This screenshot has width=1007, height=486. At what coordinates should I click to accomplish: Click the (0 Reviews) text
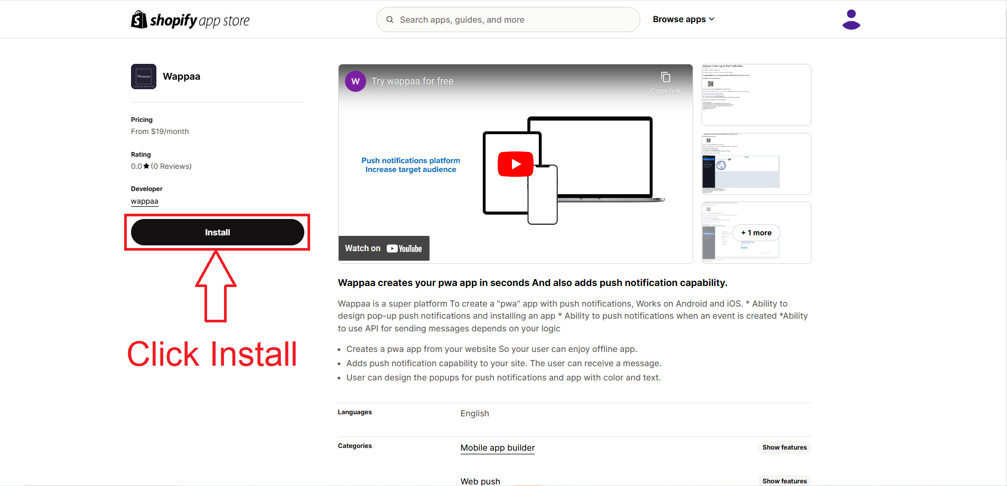pyautogui.click(x=171, y=166)
